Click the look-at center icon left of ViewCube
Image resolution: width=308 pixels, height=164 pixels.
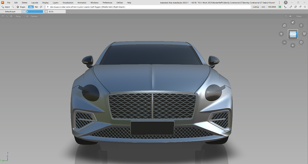tap(281, 34)
